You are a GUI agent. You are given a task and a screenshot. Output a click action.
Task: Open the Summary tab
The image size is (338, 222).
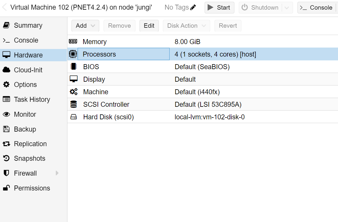click(28, 25)
